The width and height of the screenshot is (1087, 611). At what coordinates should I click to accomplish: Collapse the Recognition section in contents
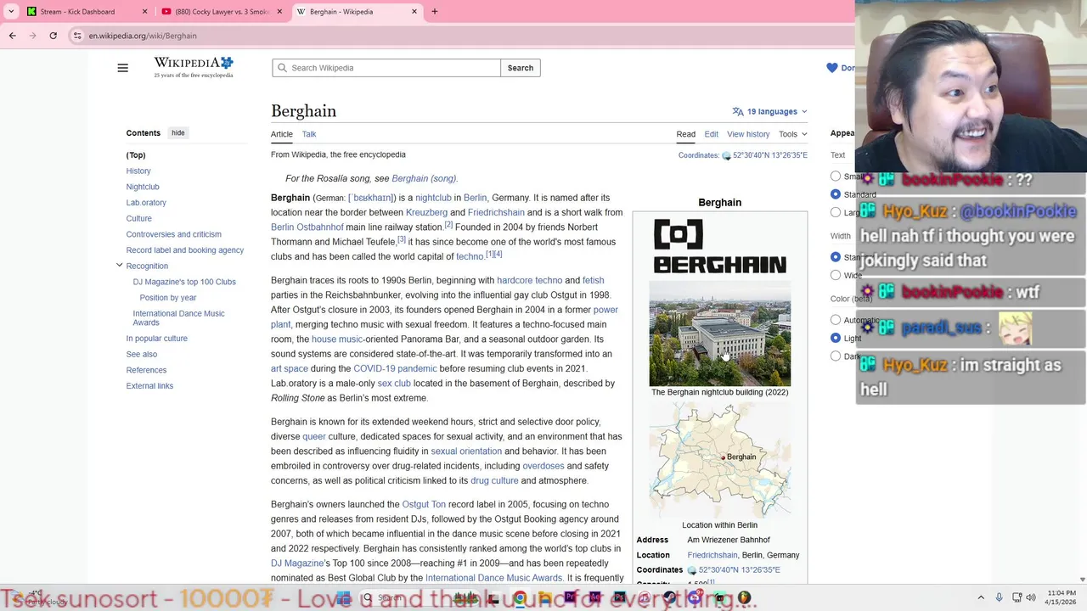[x=120, y=266]
